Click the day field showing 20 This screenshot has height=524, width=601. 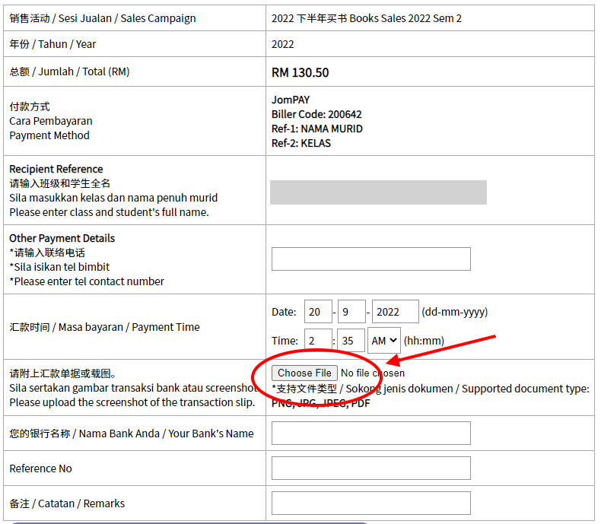click(318, 312)
